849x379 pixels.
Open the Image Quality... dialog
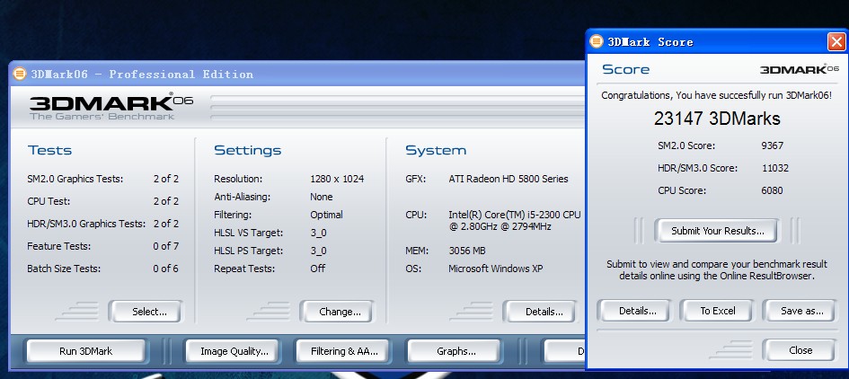[233, 351]
